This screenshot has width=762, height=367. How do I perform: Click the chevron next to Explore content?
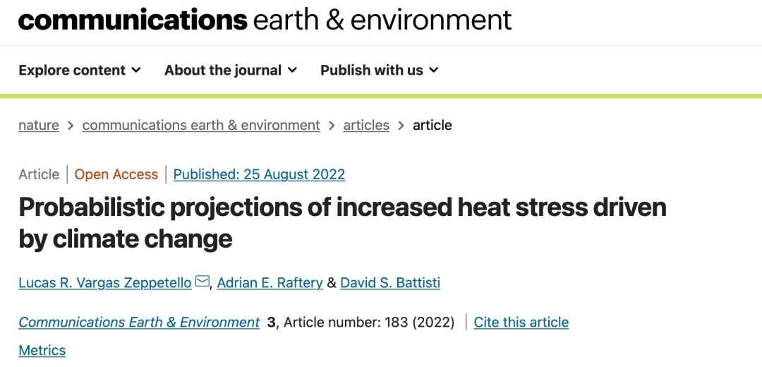point(137,71)
